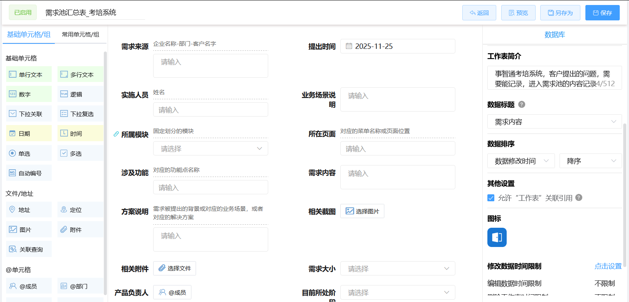Select the 关联查询 cell
629x302 pixels.
coord(29,249)
